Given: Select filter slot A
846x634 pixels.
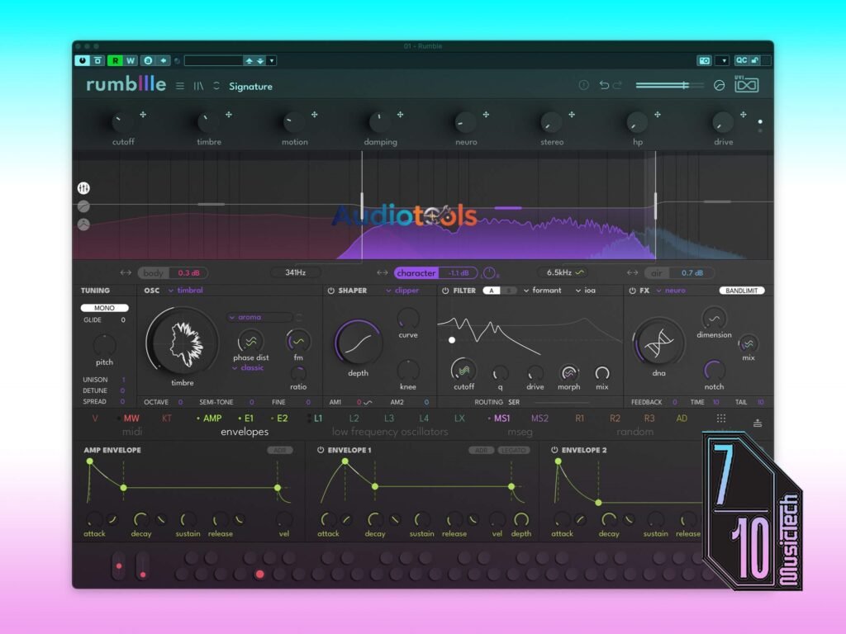Looking at the screenshot, I should 491,291.
